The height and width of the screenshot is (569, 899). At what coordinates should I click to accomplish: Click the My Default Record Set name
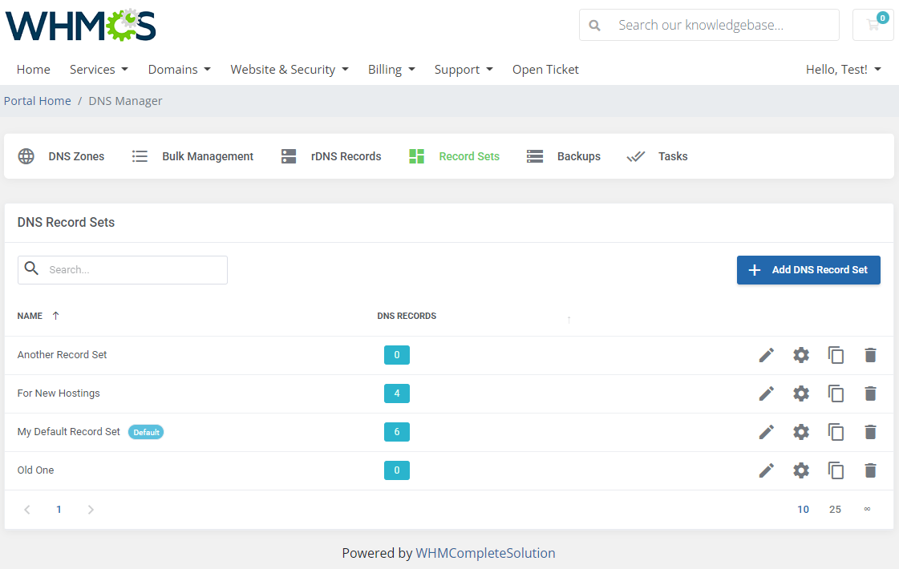point(69,431)
